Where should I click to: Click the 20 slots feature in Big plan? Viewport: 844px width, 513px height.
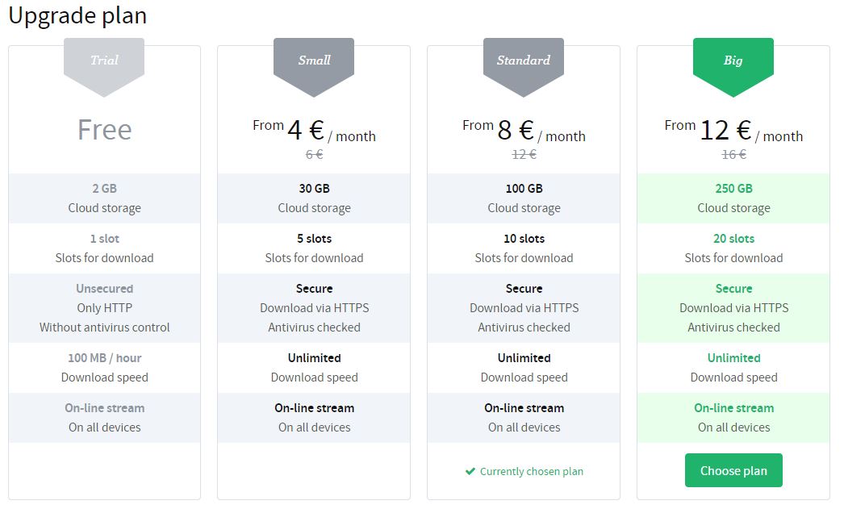[733, 239]
